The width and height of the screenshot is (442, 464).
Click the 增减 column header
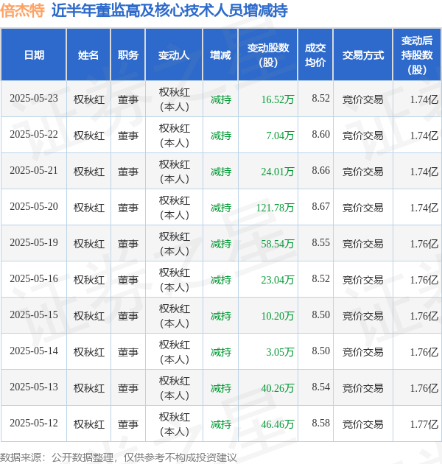[x=220, y=55]
